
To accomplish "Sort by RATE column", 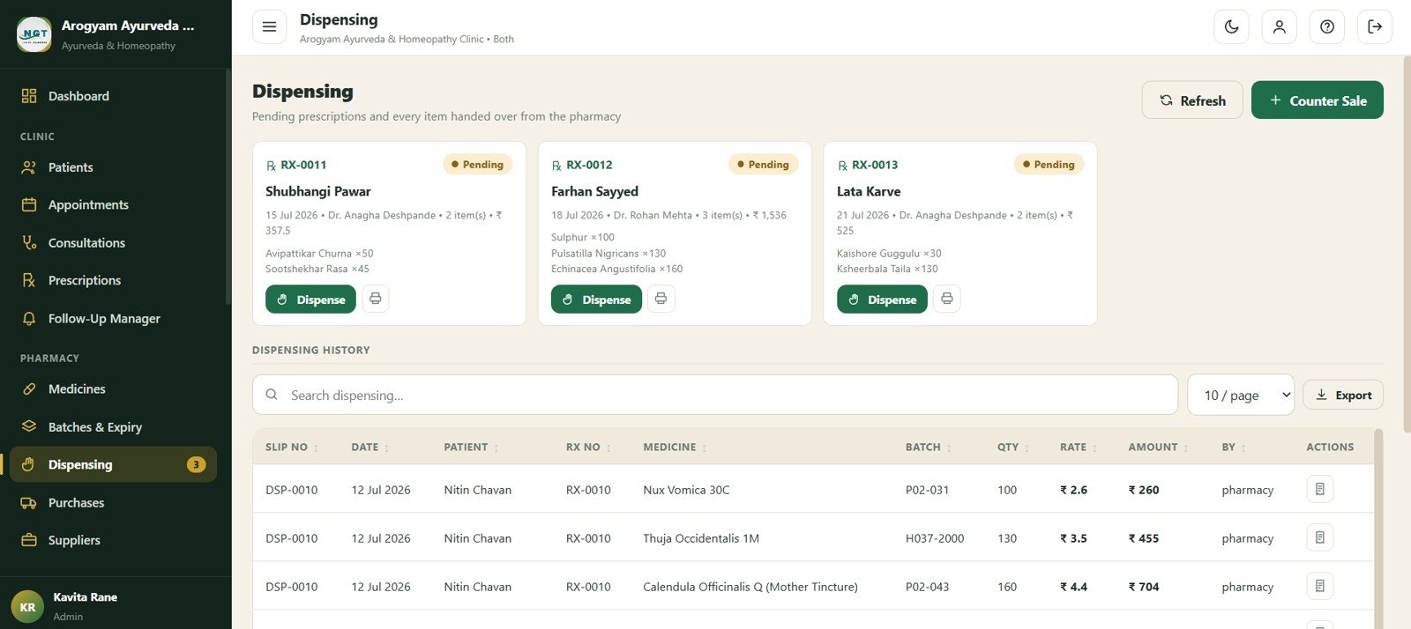I will 1079,447.
